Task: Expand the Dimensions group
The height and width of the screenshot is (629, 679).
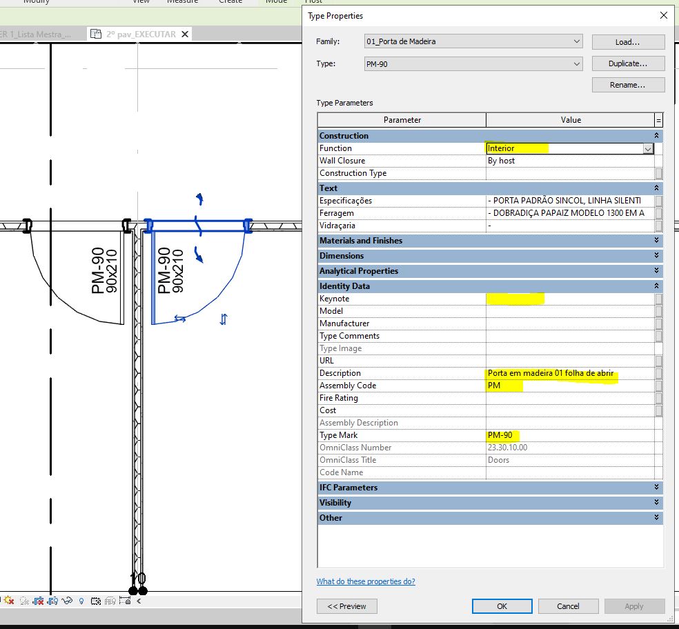Action: [x=656, y=255]
